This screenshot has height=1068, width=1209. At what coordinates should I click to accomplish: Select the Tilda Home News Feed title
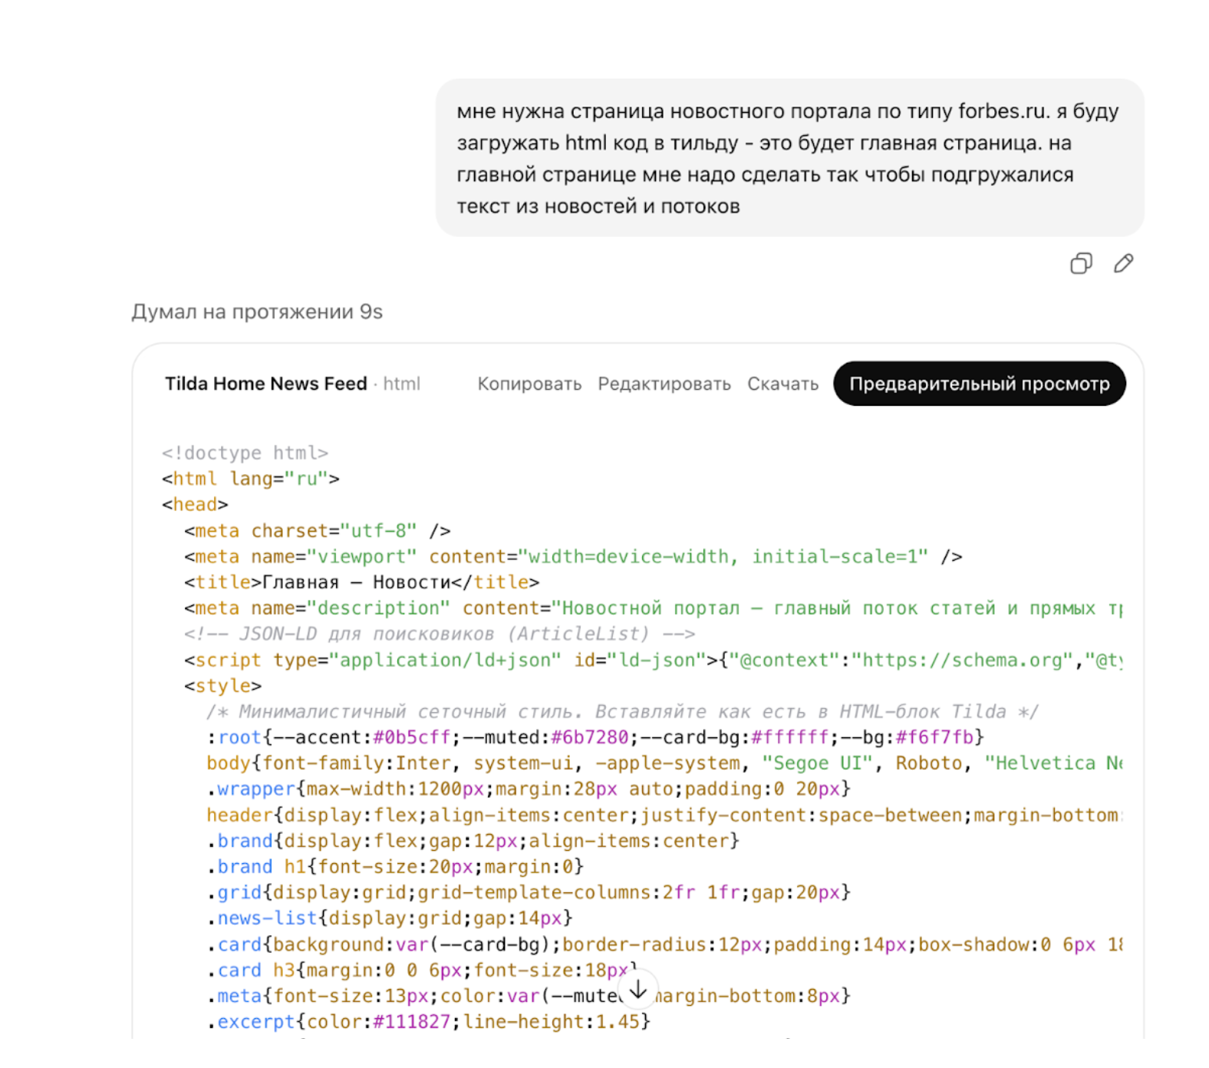pyautogui.click(x=265, y=384)
